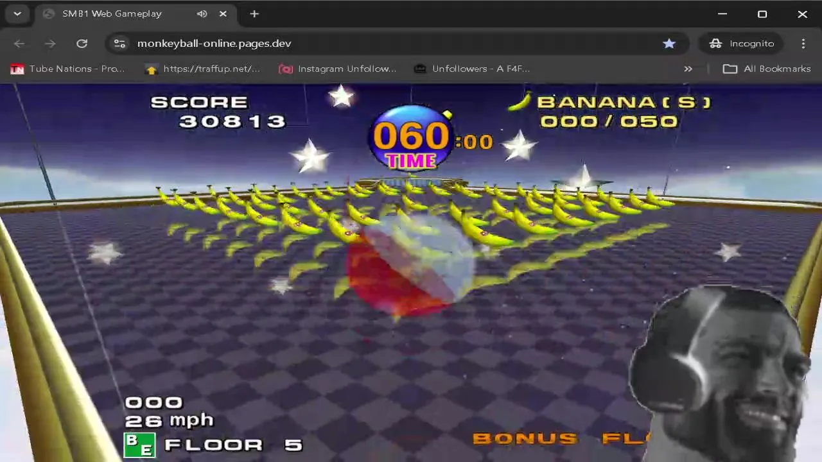Click the green BE difficulty badge

coord(139,445)
